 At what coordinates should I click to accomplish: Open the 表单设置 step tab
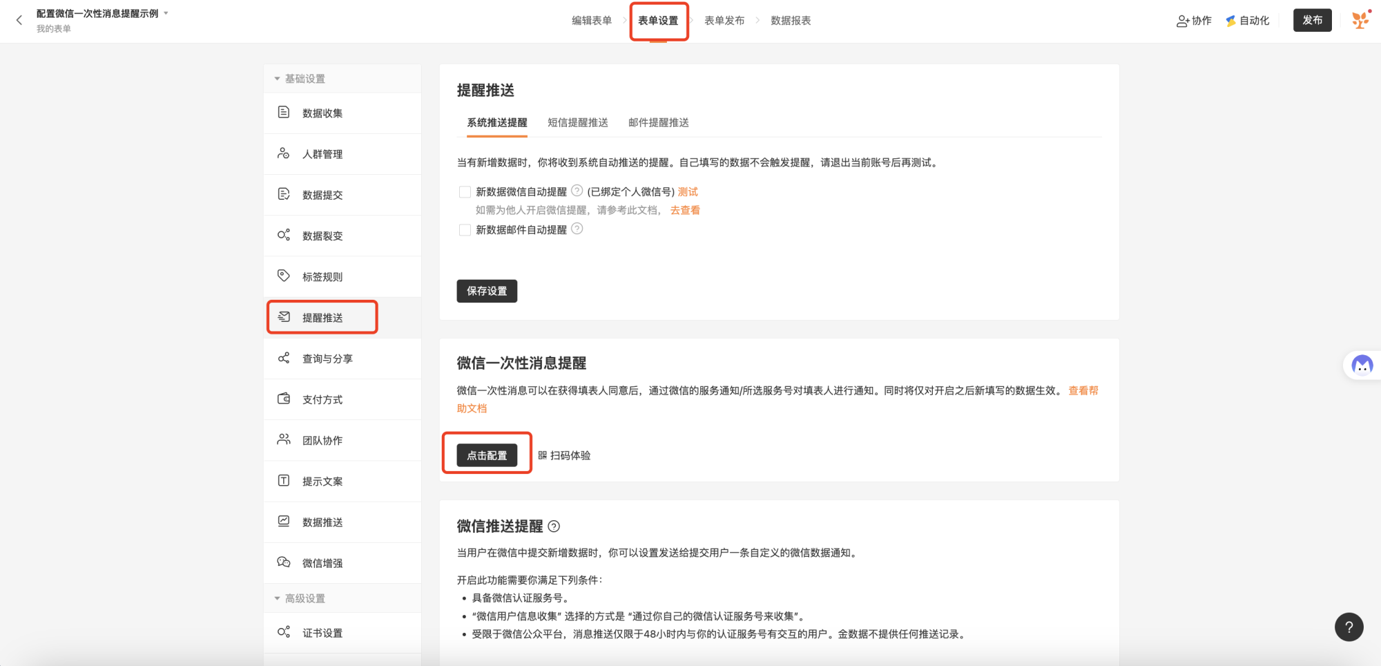[x=658, y=21]
